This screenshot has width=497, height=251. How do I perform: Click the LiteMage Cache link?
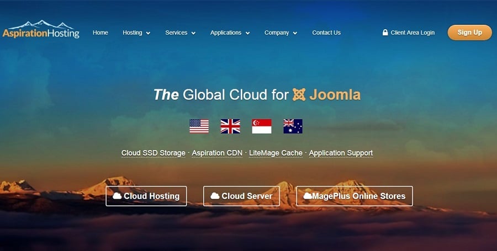[276, 153]
